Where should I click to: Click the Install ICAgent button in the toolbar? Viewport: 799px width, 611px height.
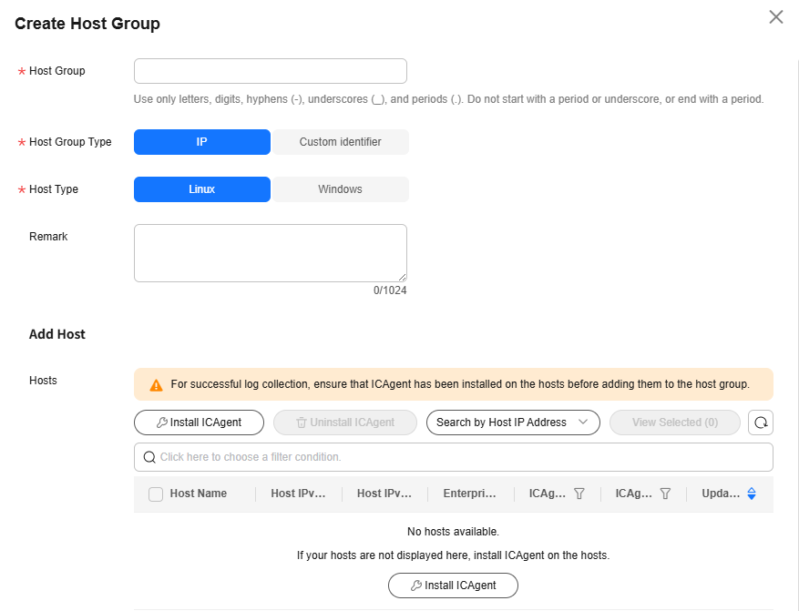pyautogui.click(x=199, y=423)
